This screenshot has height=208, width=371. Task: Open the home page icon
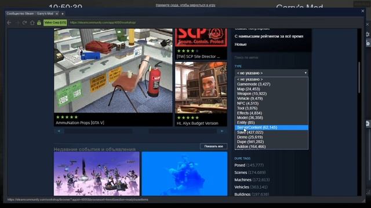(x=32, y=23)
